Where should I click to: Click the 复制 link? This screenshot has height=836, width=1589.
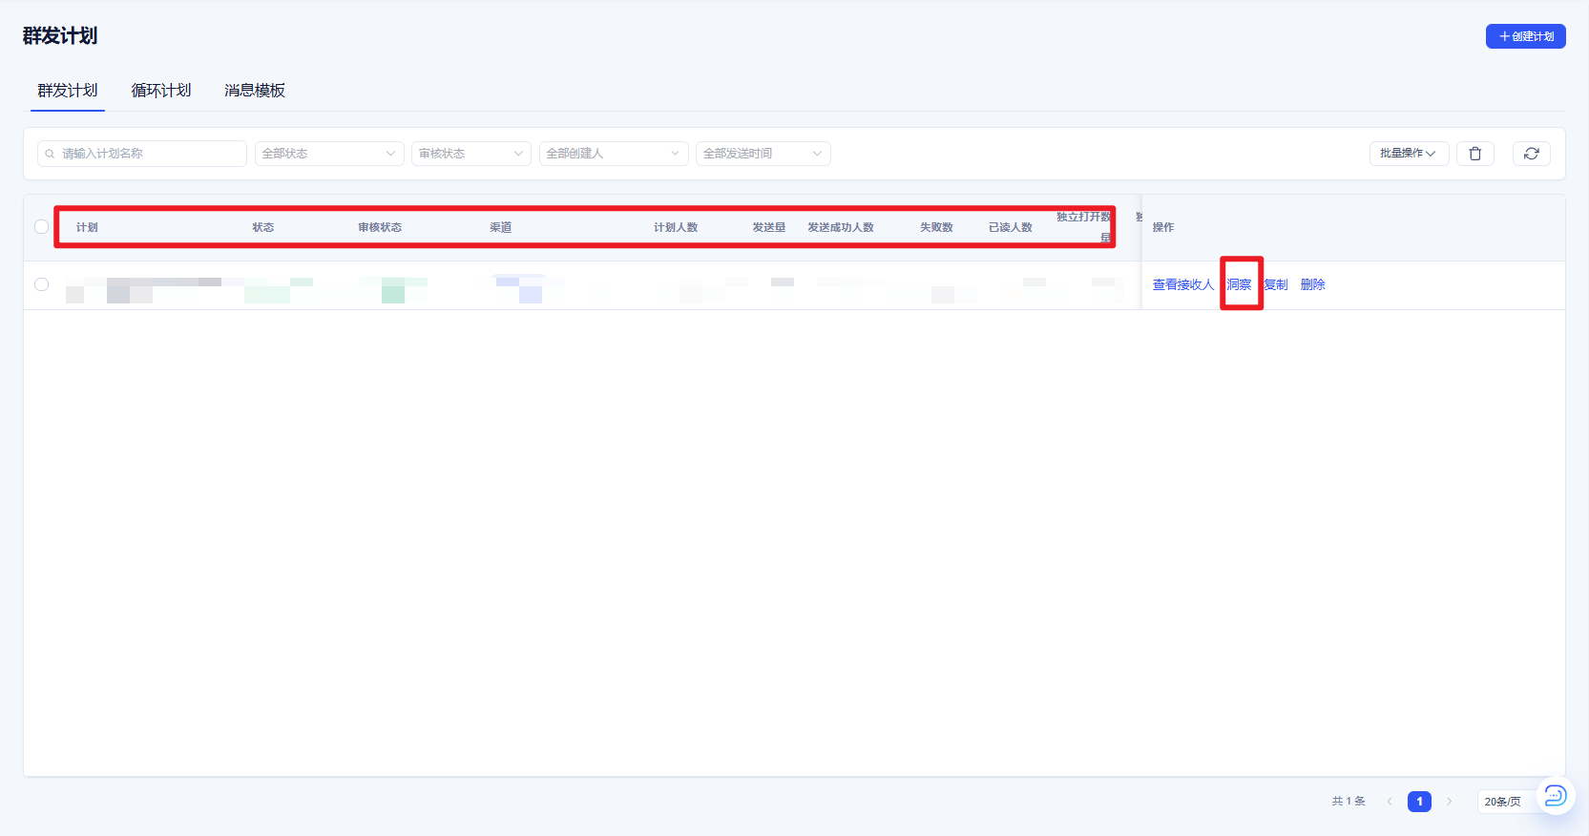coord(1276,284)
